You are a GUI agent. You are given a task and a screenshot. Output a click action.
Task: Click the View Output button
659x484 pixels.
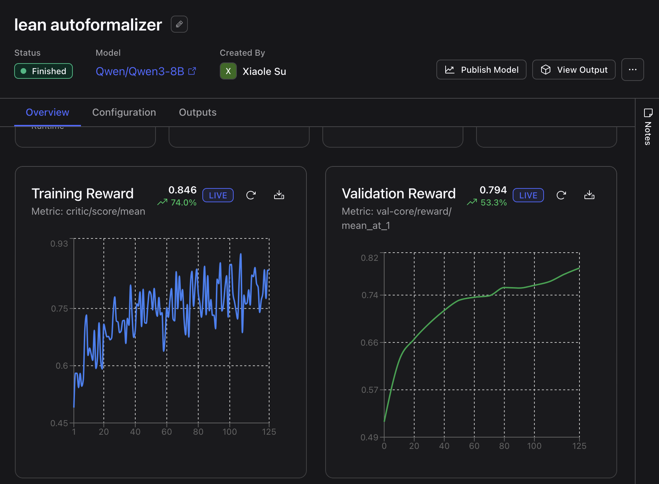click(x=573, y=70)
